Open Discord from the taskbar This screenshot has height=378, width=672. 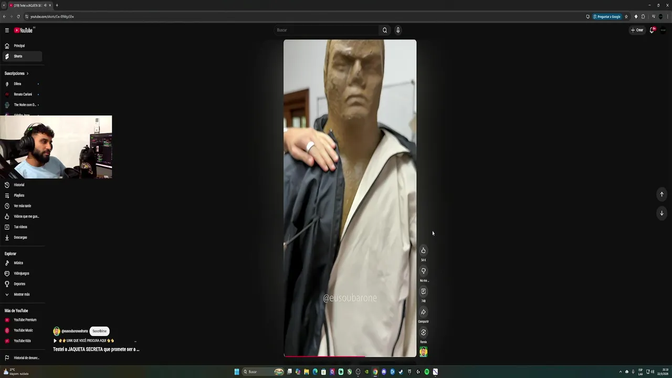tap(384, 372)
